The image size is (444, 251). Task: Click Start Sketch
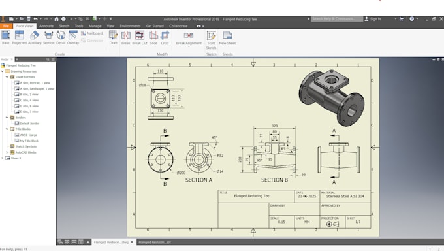[x=212, y=40]
